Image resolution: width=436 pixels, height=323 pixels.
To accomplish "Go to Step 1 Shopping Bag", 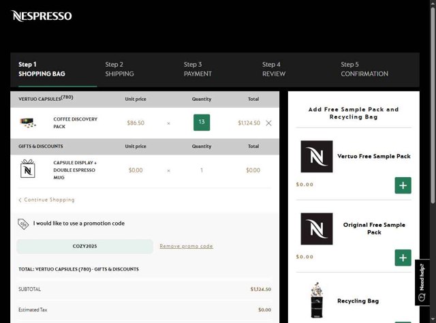I will click(42, 69).
